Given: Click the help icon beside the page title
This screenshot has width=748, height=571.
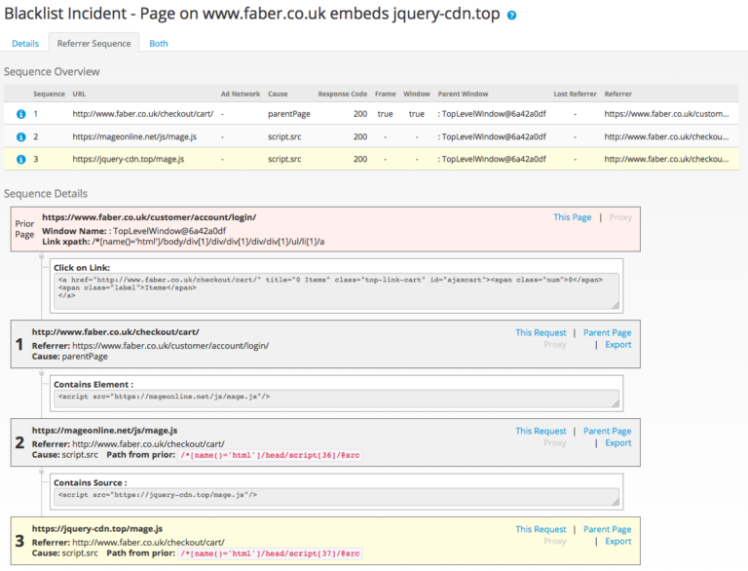Looking at the screenshot, I should 512,16.
